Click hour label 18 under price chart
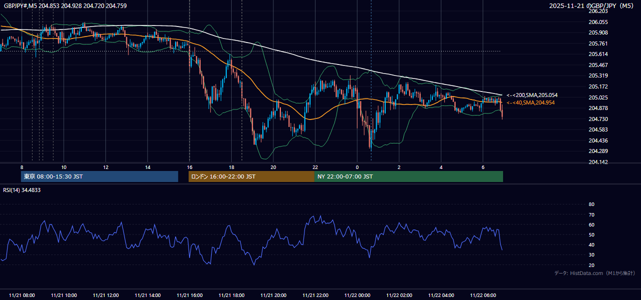This screenshot has height=300, width=641. click(x=231, y=167)
